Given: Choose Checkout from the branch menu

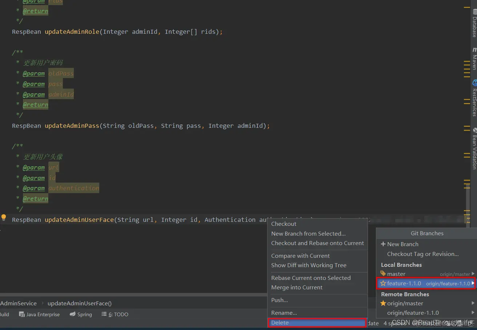Looking at the screenshot, I should point(284,224).
